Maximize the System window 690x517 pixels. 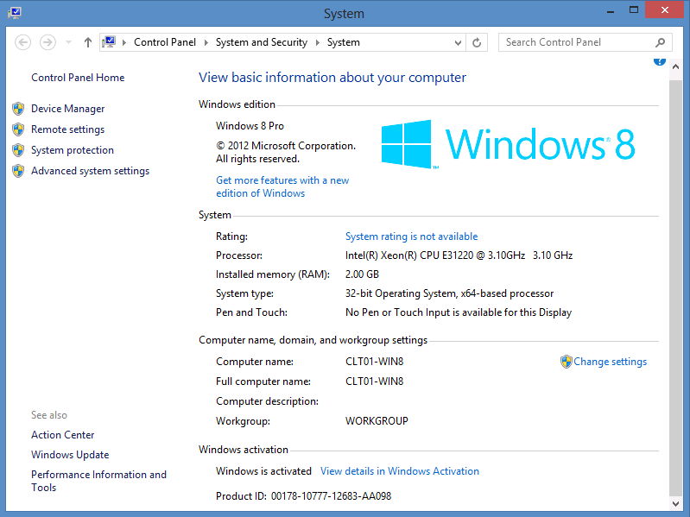point(634,10)
